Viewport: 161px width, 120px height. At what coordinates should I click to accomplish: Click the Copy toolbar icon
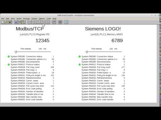pyautogui.click(x=20, y=22)
